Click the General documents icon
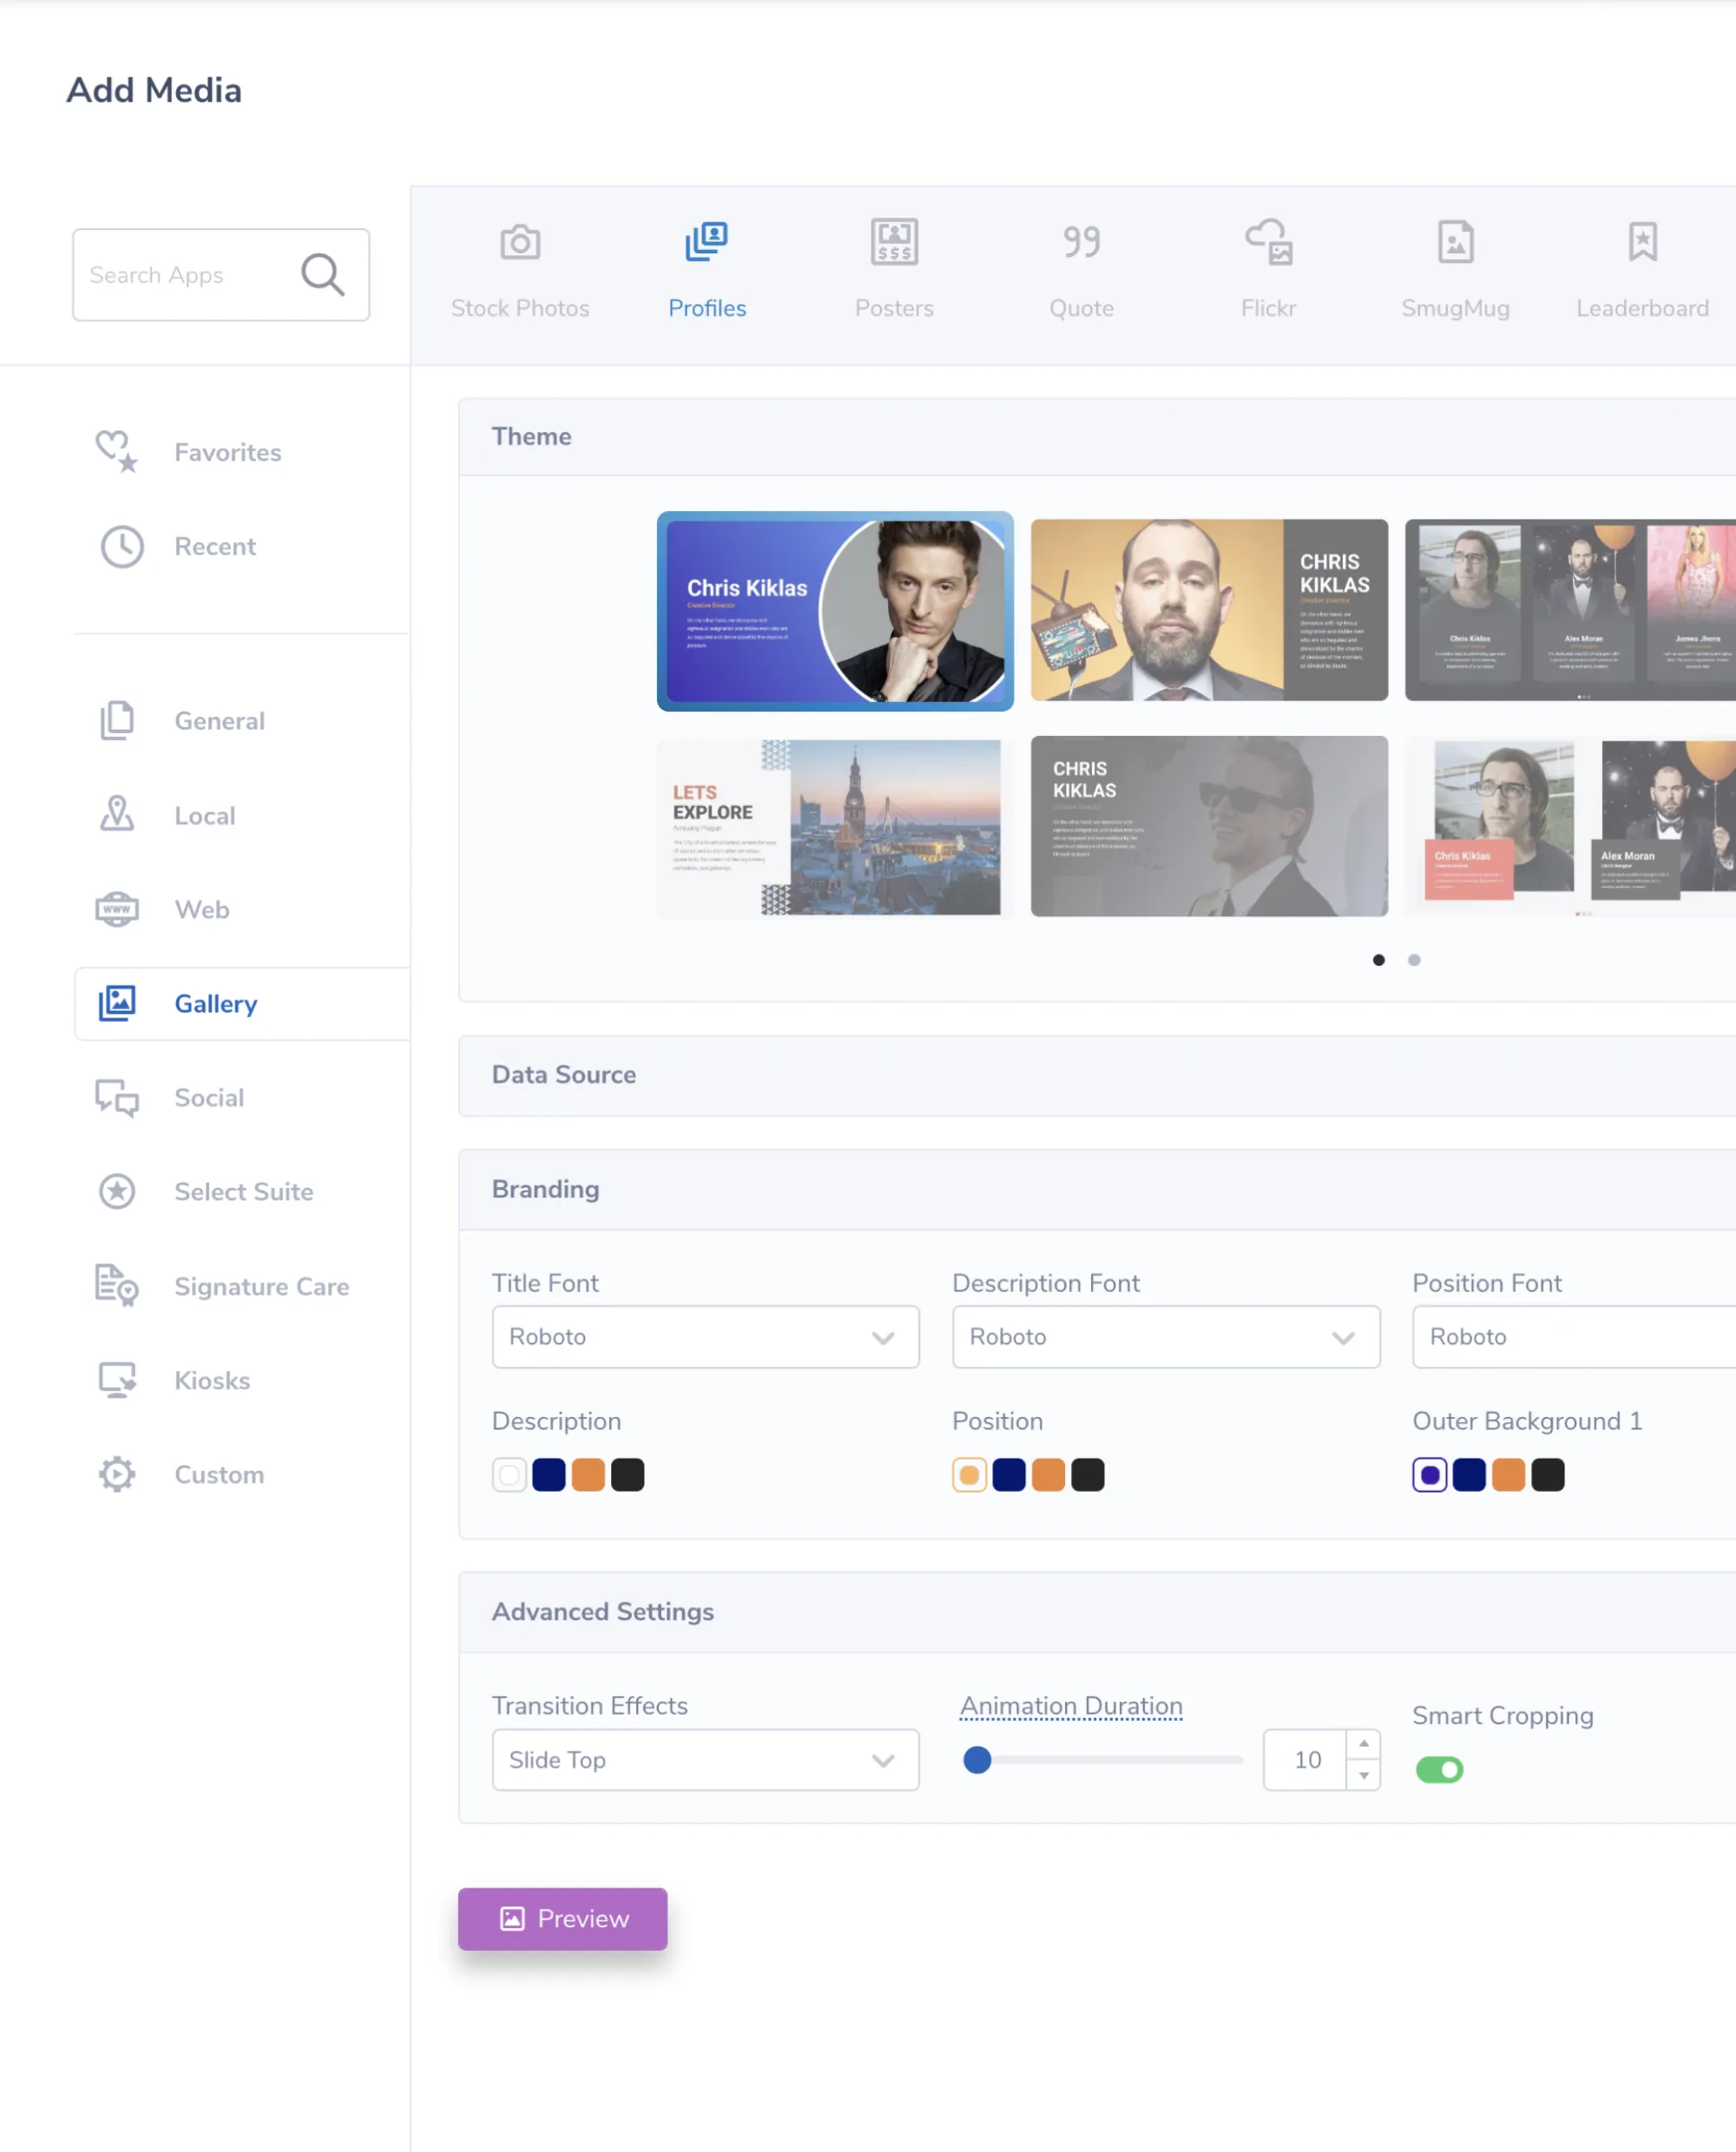The image size is (1736, 2152). click(x=117, y=719)
